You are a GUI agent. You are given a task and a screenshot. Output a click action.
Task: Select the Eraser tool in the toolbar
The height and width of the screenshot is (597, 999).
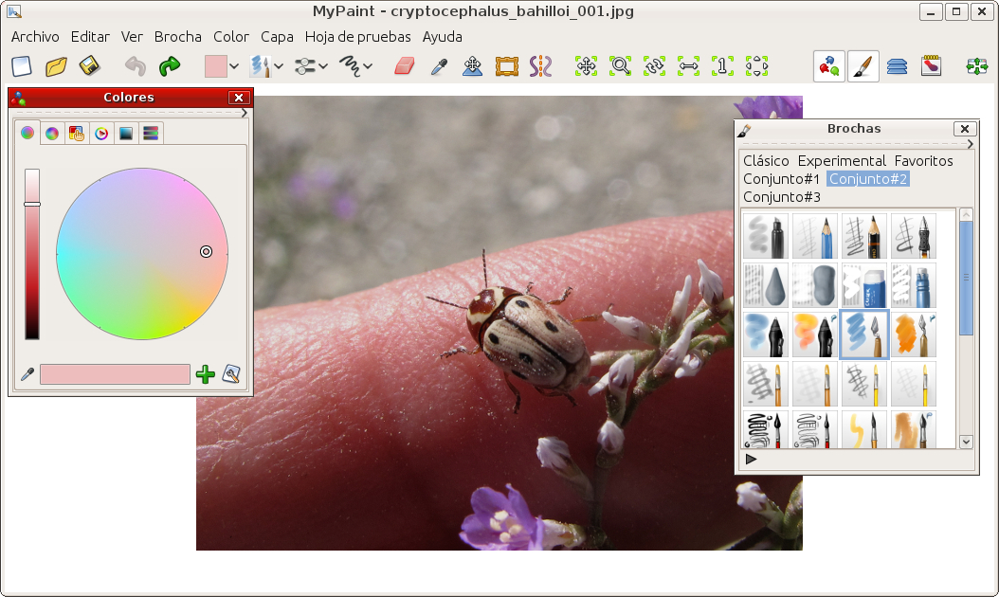[405, 66]
